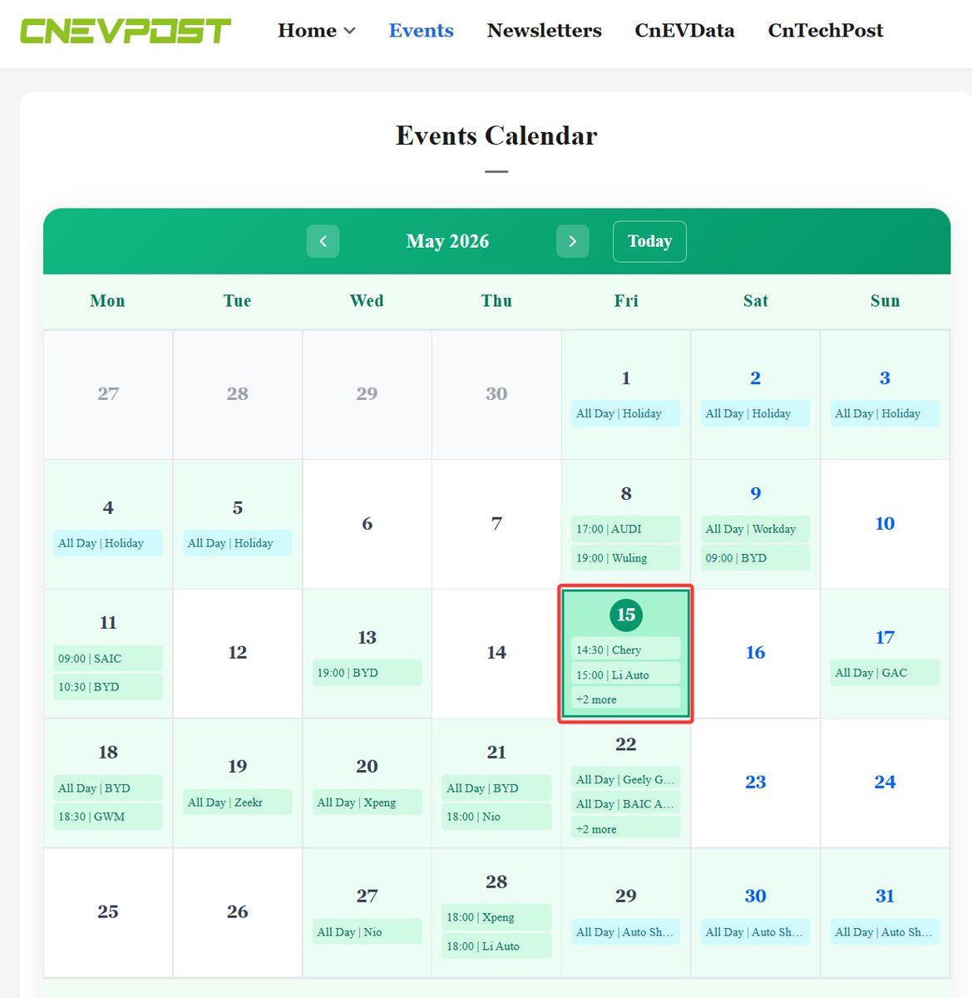
Task: Expand +2 more events on May 22
Action: tap(625, 828)
